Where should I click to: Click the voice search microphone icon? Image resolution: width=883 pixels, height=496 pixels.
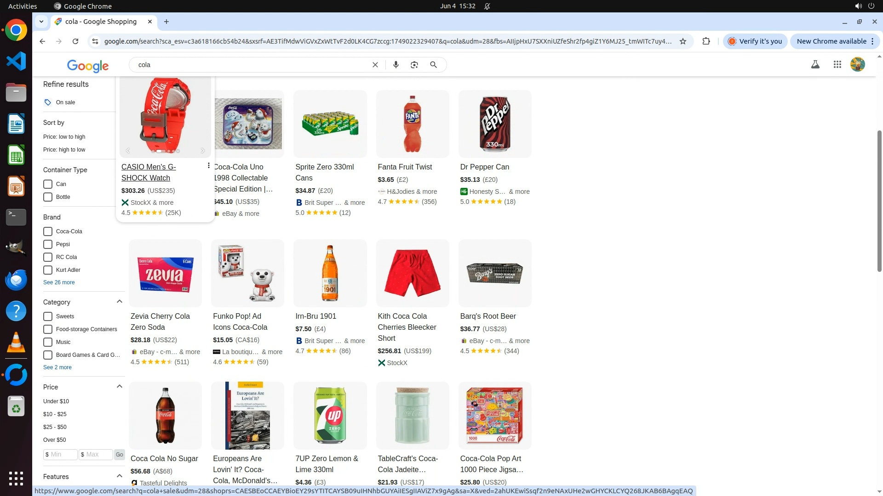396,65
